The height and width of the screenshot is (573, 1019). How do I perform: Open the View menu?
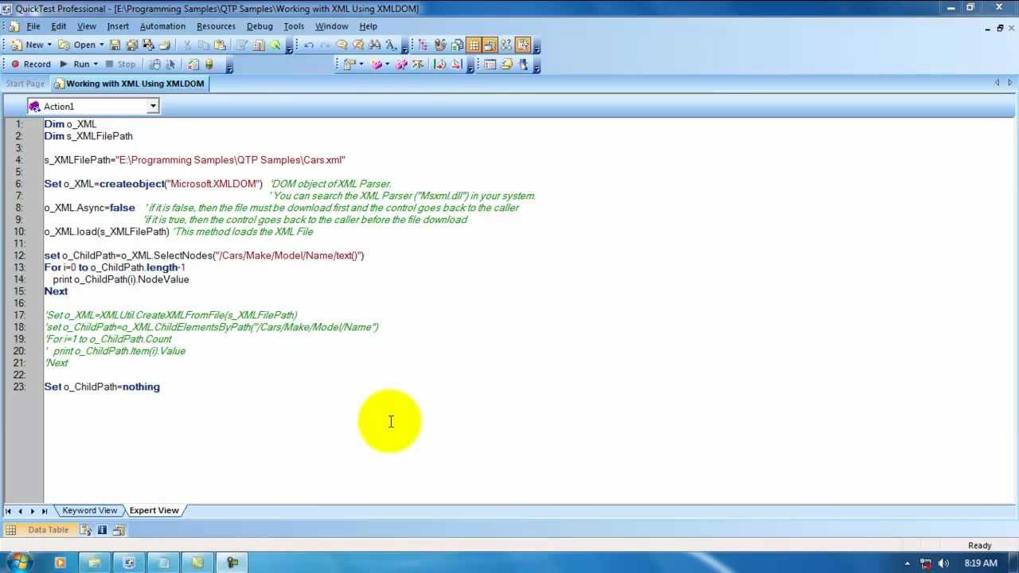(87, 26)
